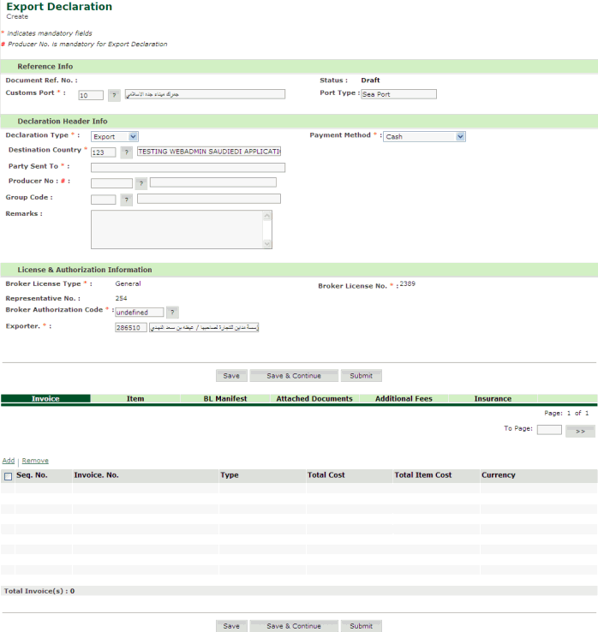
Task: Focus the Party Sent To input field
Action: point(188,168)
